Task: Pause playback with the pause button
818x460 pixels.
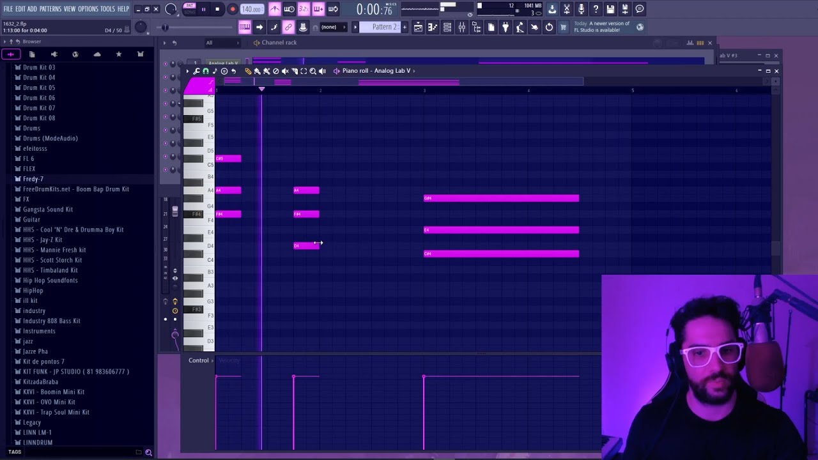Action: 203,9
